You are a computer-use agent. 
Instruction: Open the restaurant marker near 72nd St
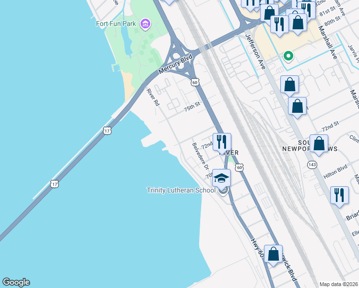222,144
